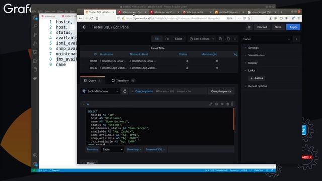322x181 pixels.
Task: Click the Discard button
Action: [262, 27]
